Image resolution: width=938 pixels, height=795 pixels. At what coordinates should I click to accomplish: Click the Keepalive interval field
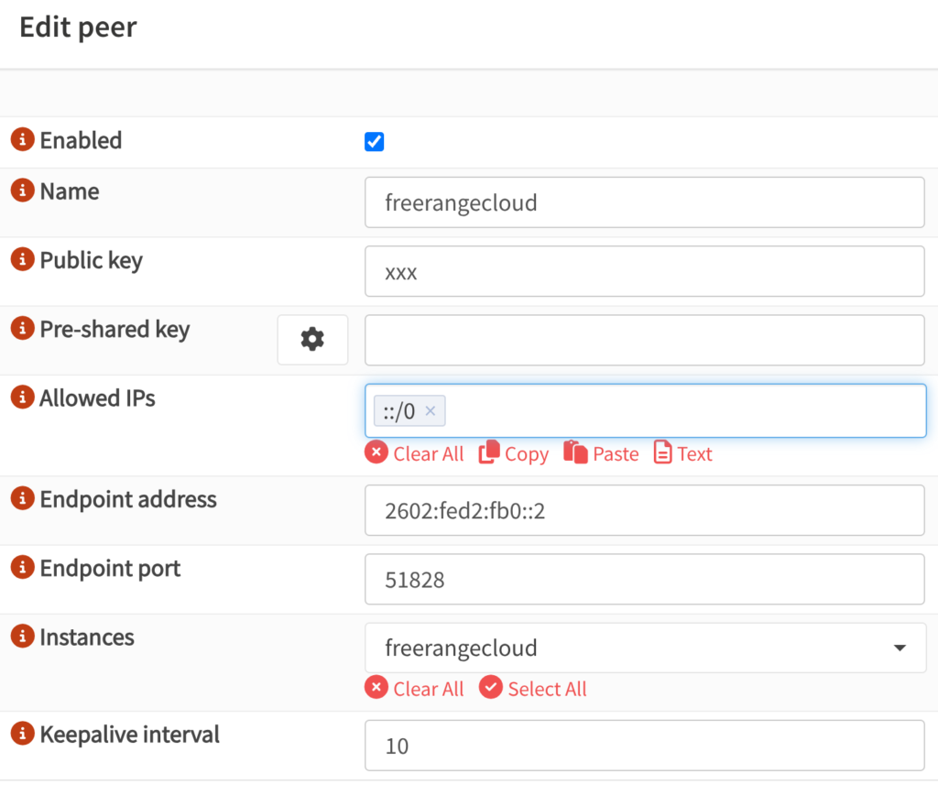645,746
